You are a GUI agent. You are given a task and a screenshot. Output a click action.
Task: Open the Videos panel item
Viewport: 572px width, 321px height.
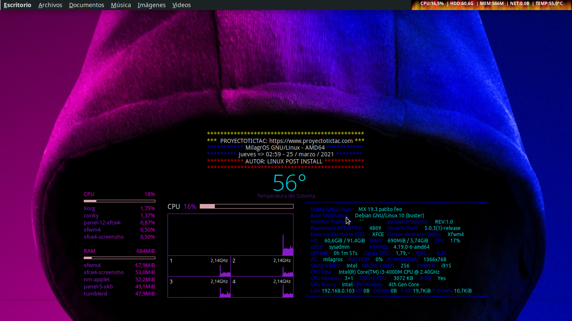181,5
